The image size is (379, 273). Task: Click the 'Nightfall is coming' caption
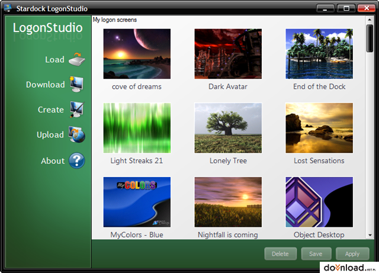(228, 235)
